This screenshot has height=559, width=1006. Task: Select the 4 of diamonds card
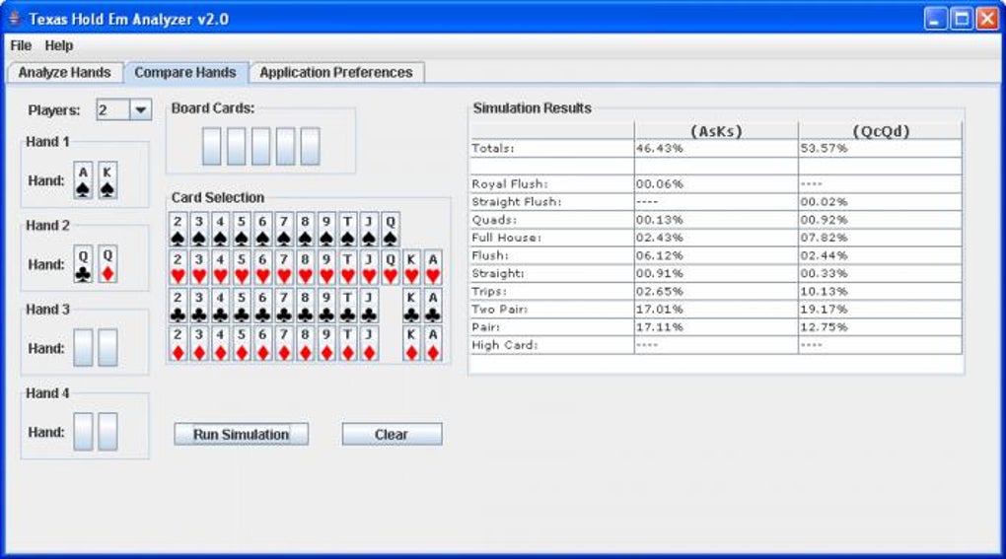pos(220,343)
